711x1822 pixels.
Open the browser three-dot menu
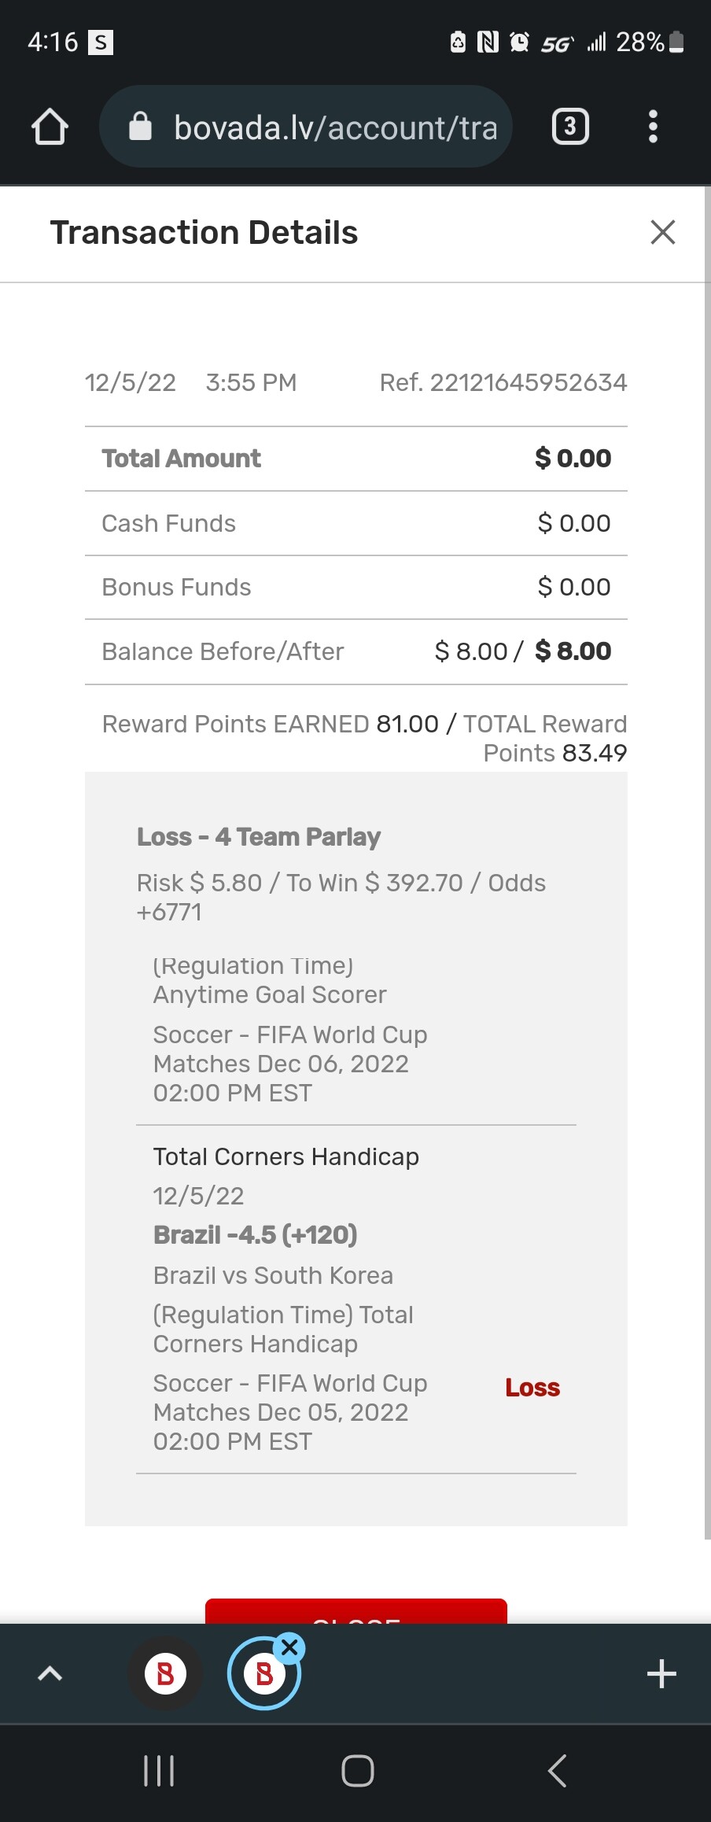click(x=652, y=126)
